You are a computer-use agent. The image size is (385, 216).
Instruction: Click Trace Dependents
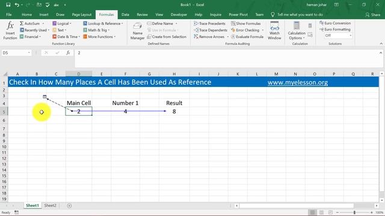(x=211, y=30)
